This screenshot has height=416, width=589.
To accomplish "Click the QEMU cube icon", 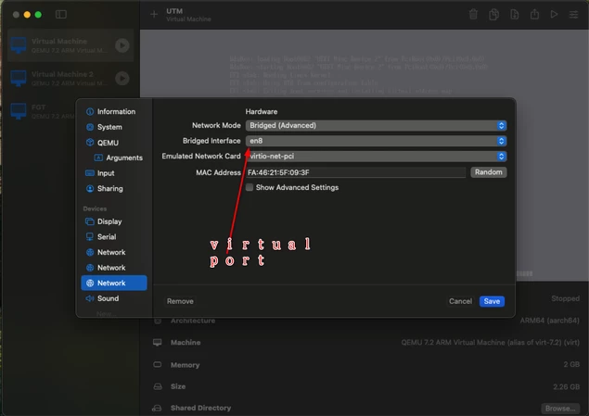I will 90,142.
